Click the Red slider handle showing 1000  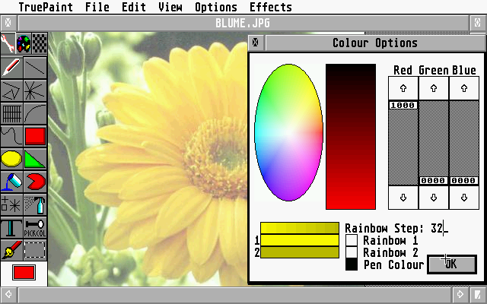click(x=403, y=105)
